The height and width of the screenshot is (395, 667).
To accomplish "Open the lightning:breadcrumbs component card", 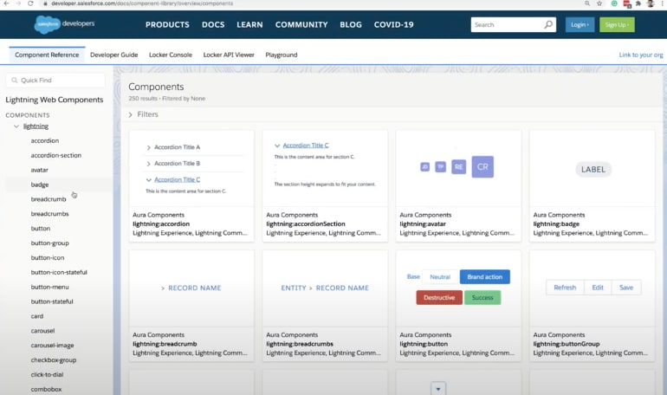I will [x=325, y=306].
